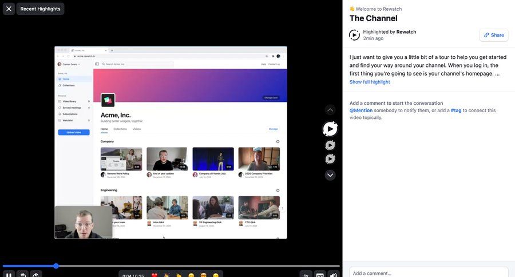This screenshot has width=515, height=277.
Task: Click The Channel highlight title
Action: pyautogui.click(x=374, y=18)
